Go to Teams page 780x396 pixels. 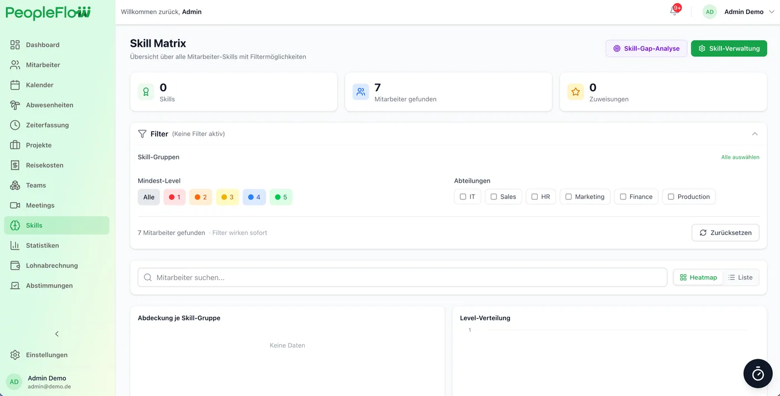56,185
